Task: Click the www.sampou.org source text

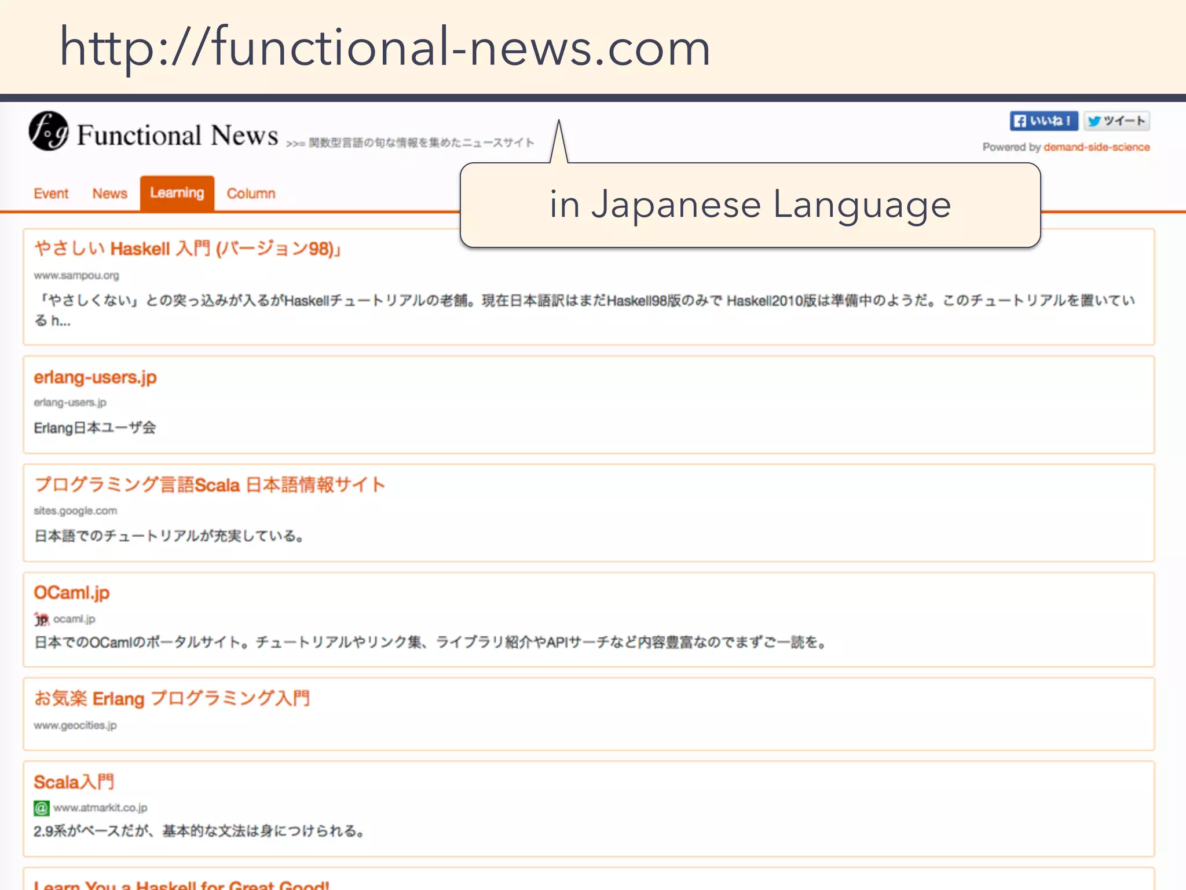Action: [76, 276]
